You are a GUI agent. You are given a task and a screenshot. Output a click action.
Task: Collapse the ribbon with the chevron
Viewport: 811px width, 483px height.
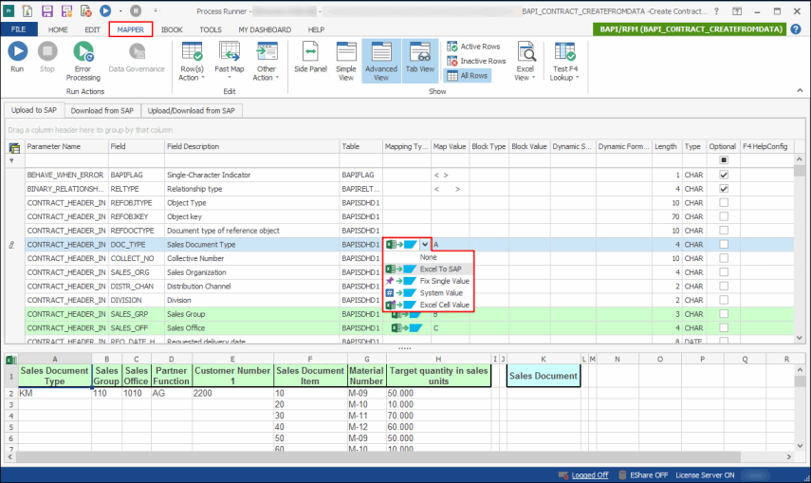[801, 90]
